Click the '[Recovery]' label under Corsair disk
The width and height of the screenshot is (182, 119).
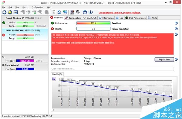(41, 26)
